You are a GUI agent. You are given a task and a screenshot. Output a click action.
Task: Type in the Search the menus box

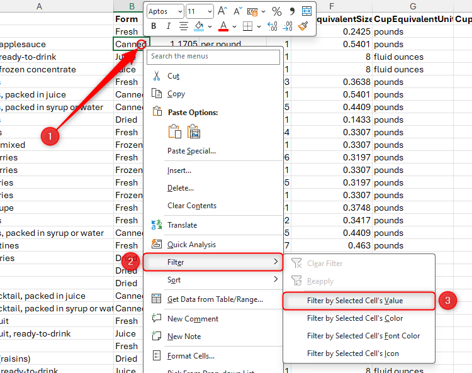pyautogui.click(x=213, y=56)
